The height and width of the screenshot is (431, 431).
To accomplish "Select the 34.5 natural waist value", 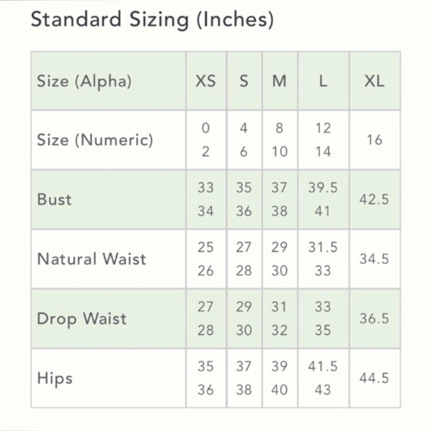I will tap(374, 259).
